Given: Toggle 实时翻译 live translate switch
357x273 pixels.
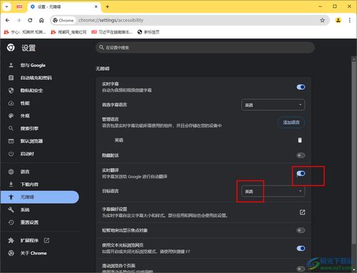Looking at the screenshot, I should coord(301,174).
